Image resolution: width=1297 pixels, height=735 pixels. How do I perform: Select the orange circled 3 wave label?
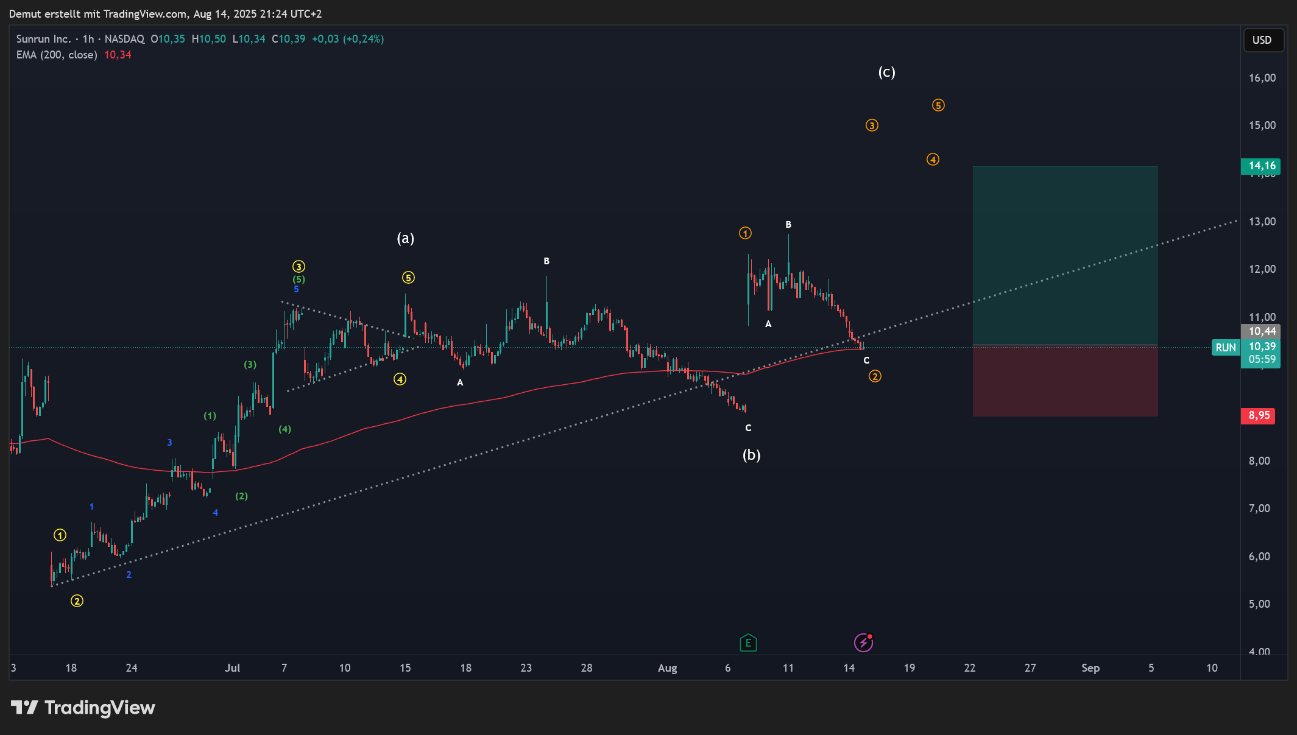(872, 125)
